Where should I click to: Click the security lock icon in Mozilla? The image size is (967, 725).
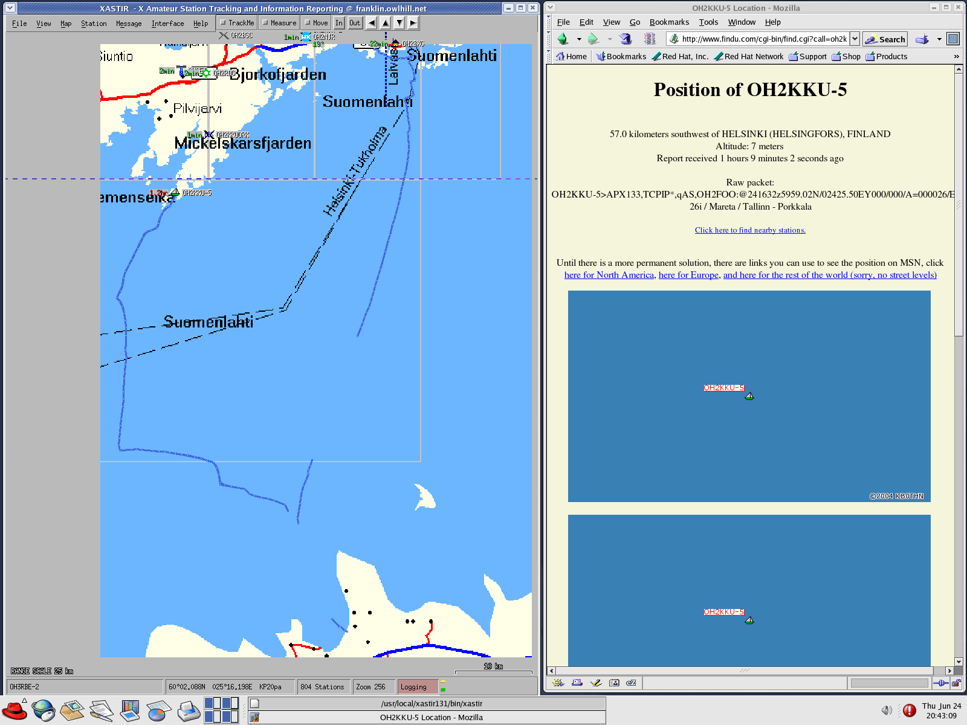click(956, 683)
